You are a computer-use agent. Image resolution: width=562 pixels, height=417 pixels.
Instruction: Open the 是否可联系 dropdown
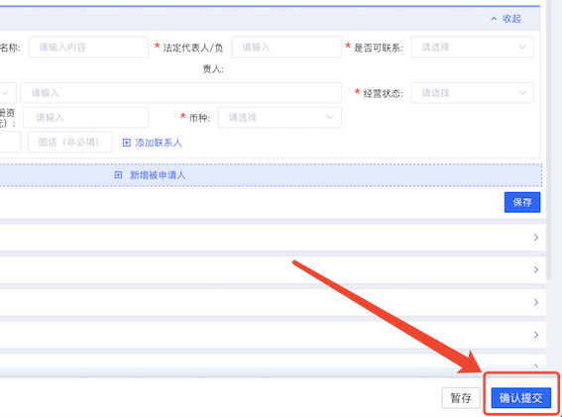pos(472,47)
